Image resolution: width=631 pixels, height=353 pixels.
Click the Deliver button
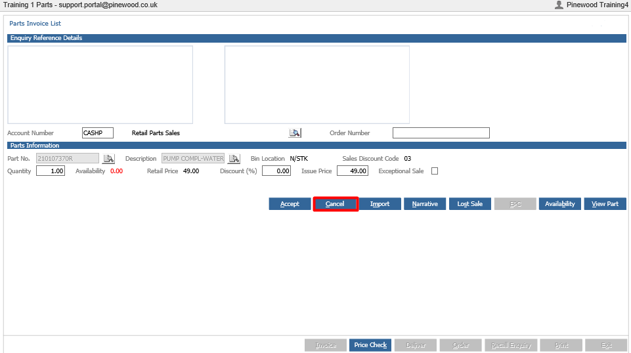[416, 345]
